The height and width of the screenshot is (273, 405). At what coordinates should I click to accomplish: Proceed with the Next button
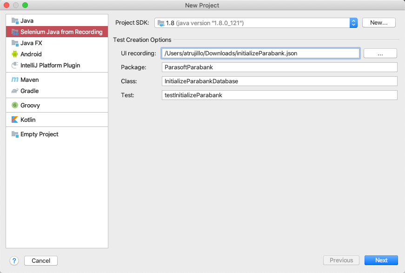[x=381, y=260]
